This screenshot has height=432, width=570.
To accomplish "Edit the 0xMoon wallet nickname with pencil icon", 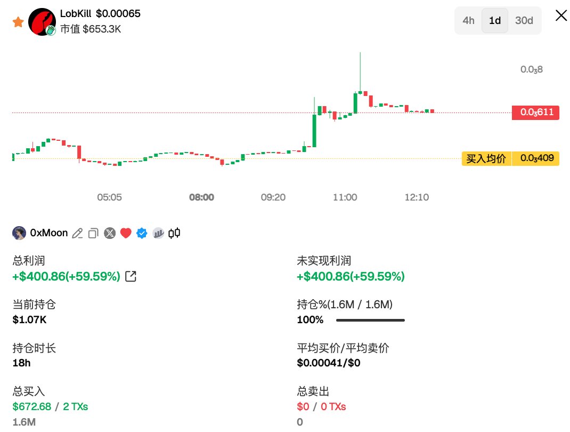I will coord(77,233).
